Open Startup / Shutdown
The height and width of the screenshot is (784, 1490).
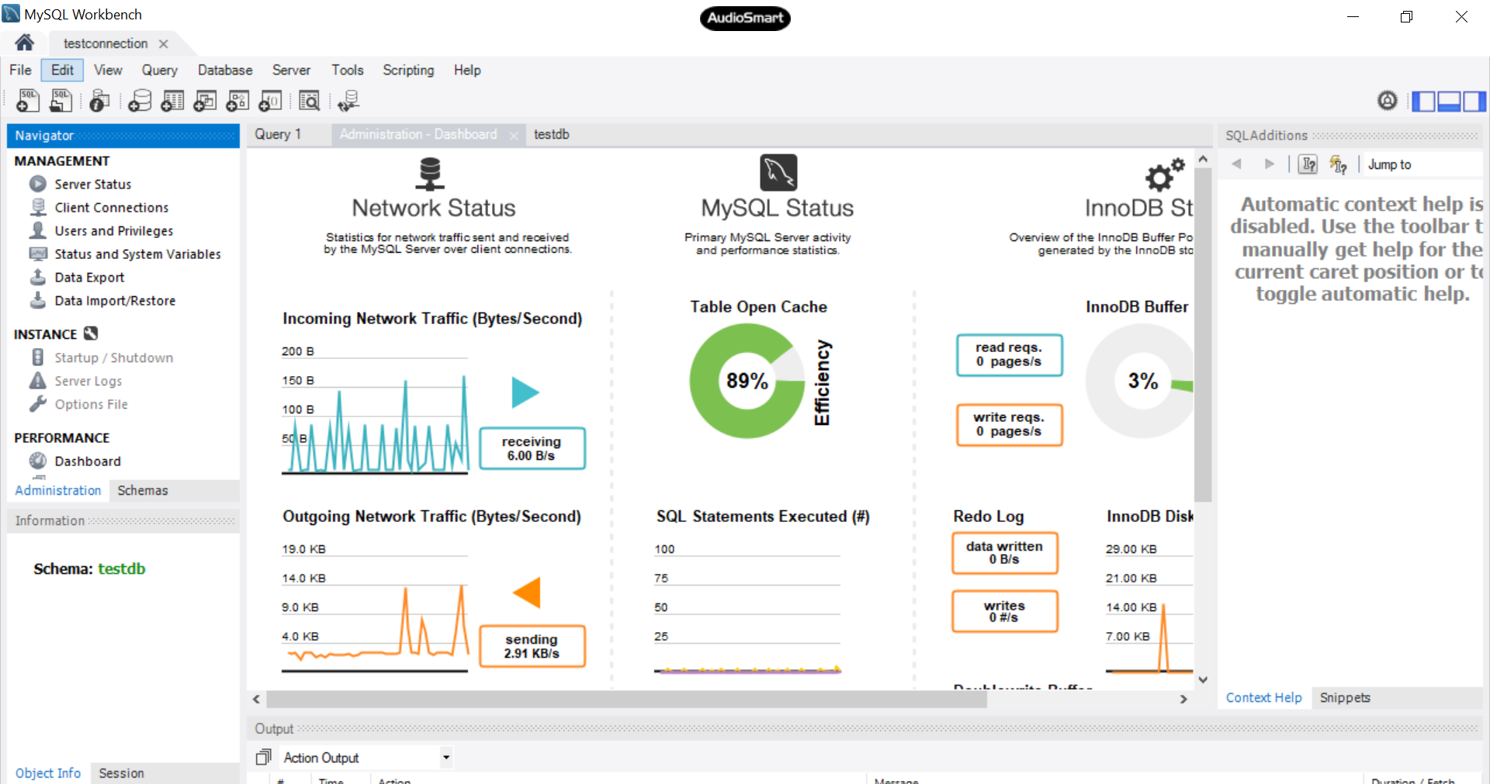[x=113, y=357]
